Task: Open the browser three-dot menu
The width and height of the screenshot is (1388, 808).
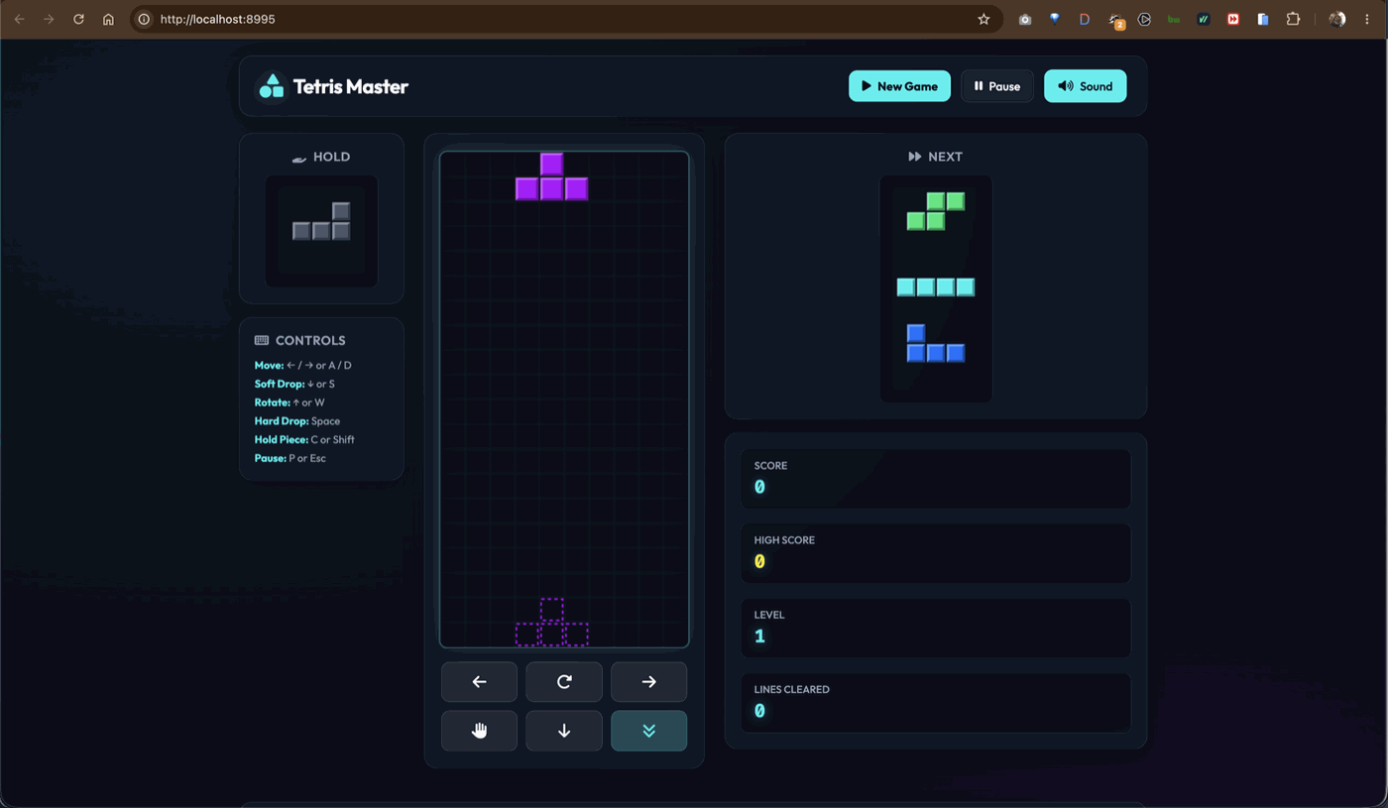Action: pos(1367,19)
